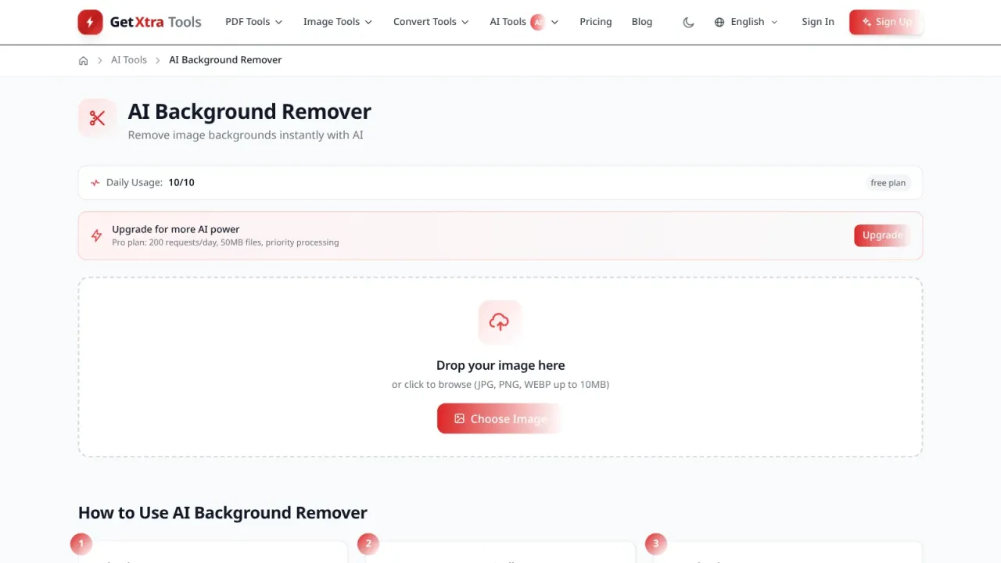The height and width of the screenshot is (563, 1001).
Task: Click 'Upgrade for more AI power' text
Action: pyautogui.click(x=176, y=229)
